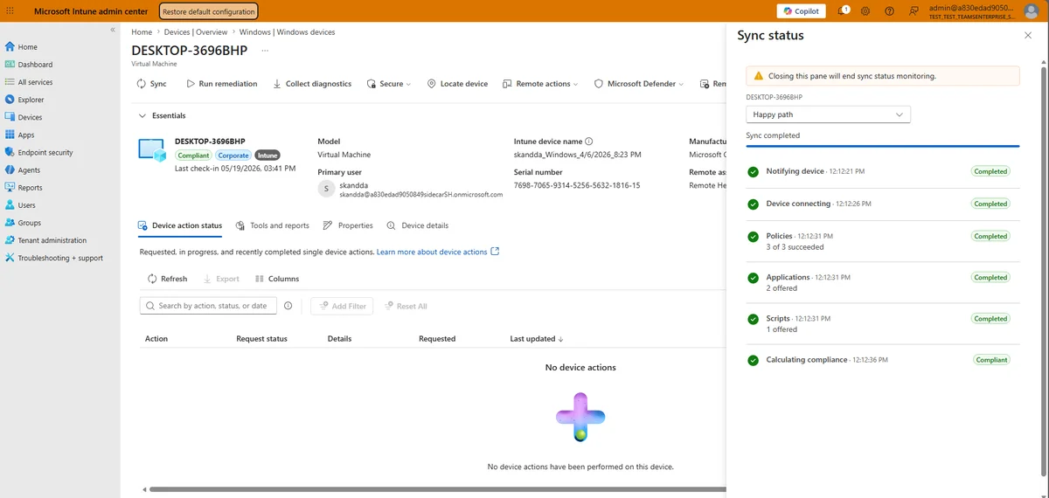
Task: Click the Reset All button
Action: click(x=405, y=306)
